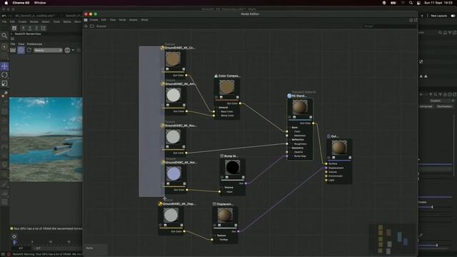Screen dimensions: 457x257
Task: Click the search magnifier in left toolbar
Action: click(x=4, y=36)
